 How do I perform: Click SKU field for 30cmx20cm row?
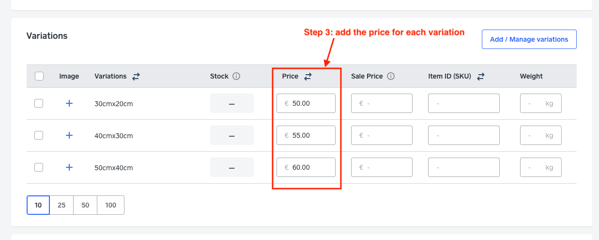tap(464, 103)
